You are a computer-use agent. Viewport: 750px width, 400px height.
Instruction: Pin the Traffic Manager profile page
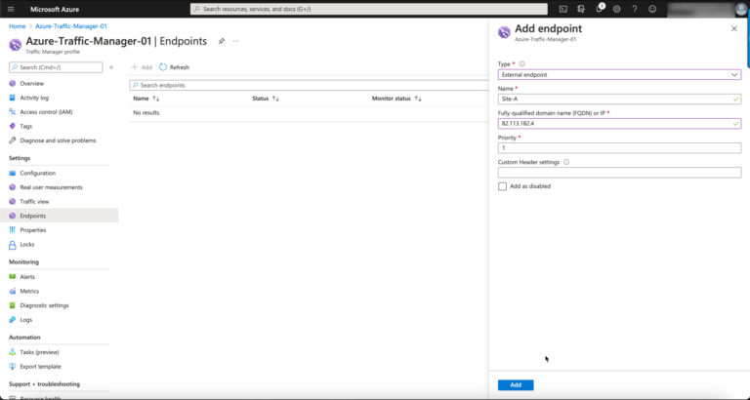222,41
